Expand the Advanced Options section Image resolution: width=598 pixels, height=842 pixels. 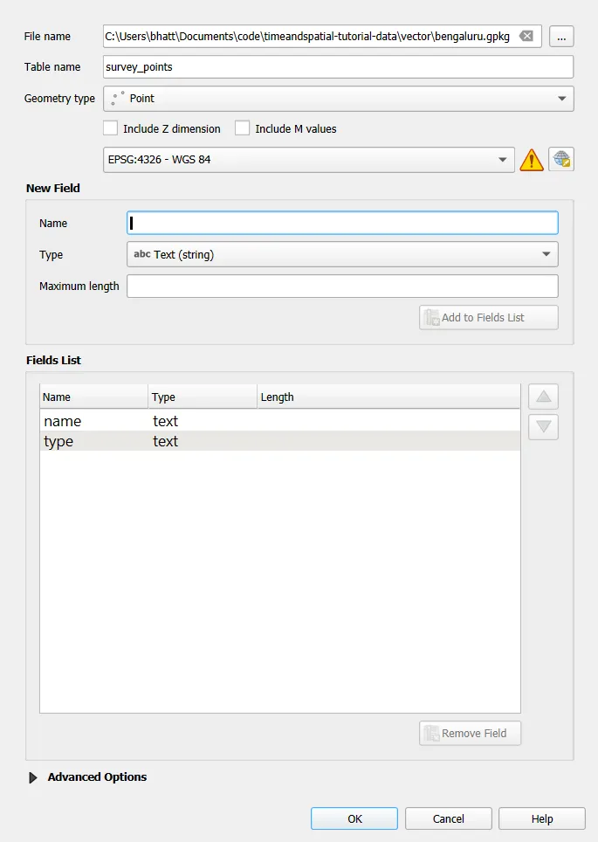[33, 777]
